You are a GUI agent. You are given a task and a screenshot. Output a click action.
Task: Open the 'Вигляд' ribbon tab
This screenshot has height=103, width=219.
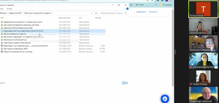[9, 8]
